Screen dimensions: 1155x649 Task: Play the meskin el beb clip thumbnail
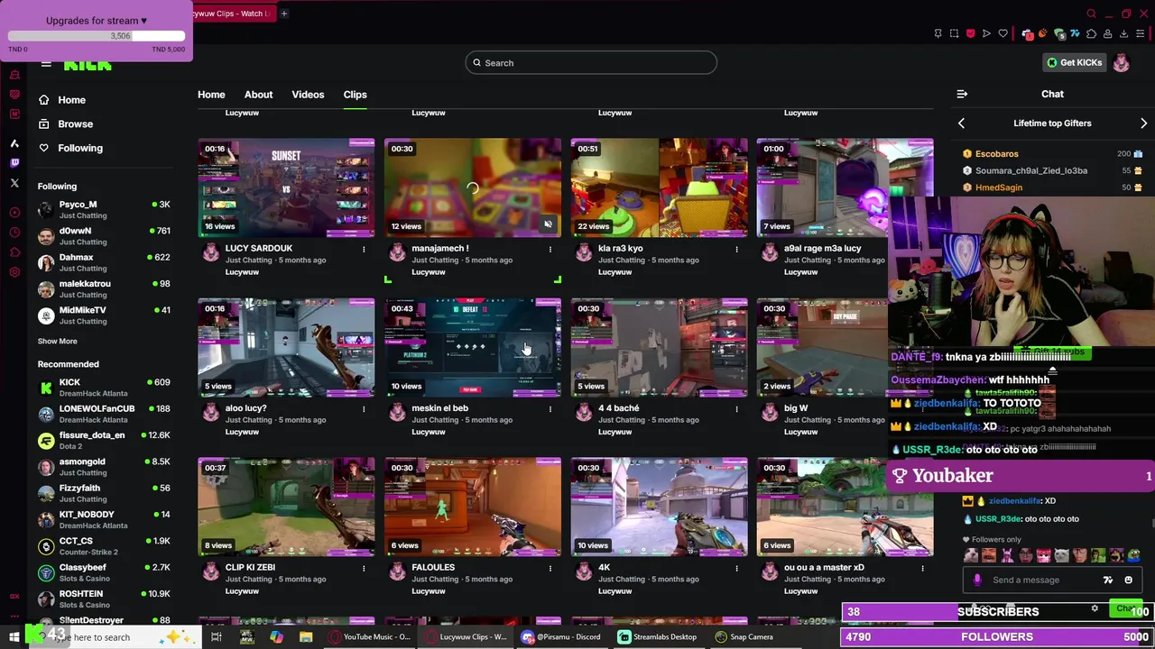(473, 347)
